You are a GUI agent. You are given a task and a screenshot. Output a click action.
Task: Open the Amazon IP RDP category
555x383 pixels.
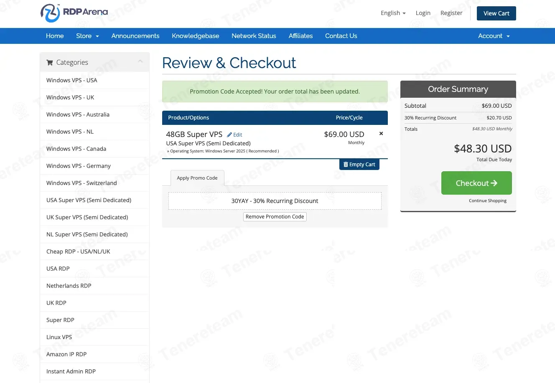coord(94,354)
